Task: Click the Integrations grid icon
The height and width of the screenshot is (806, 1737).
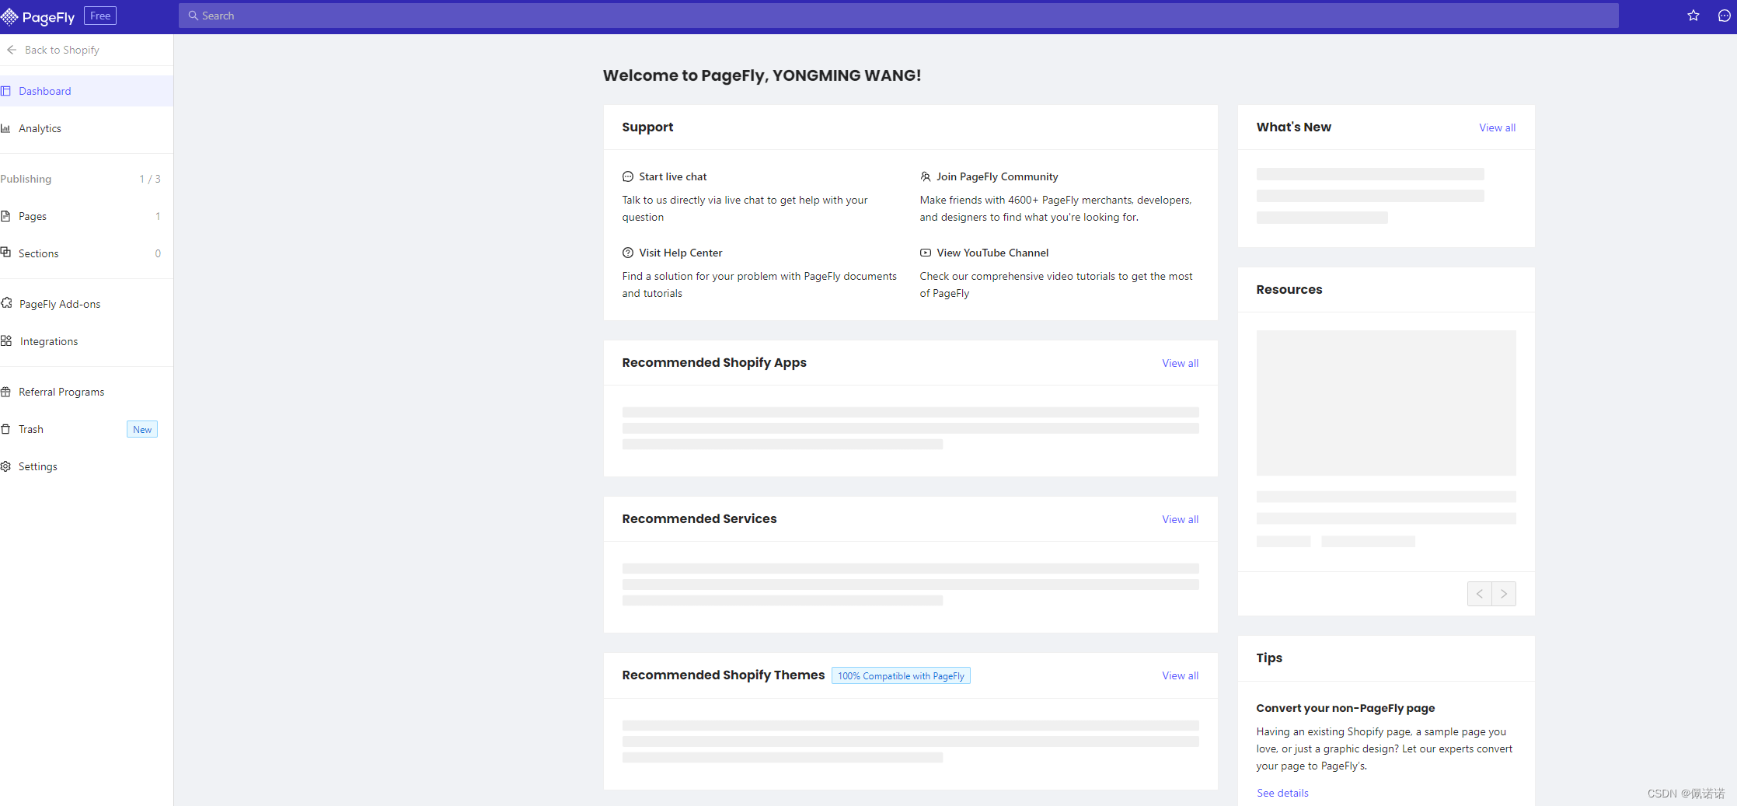Action: click(6, 340)
